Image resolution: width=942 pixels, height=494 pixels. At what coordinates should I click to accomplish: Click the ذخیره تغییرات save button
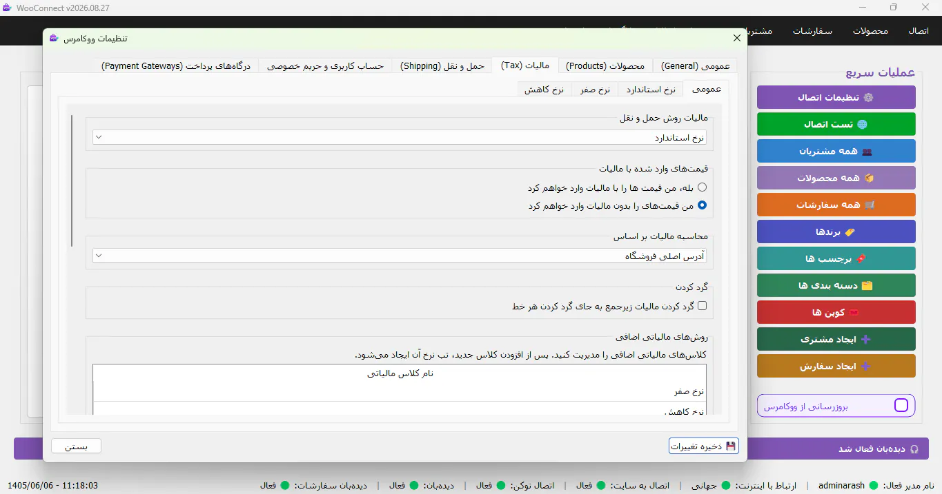[704, 446]
